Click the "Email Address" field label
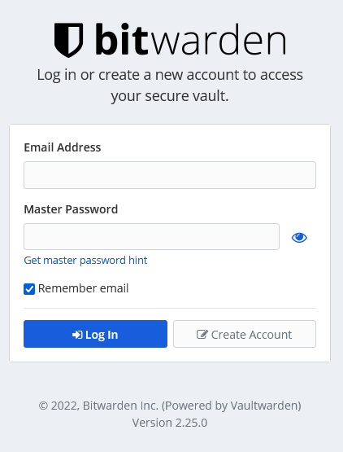The height and width of the screenshot is (452, 343). point(63,147)
